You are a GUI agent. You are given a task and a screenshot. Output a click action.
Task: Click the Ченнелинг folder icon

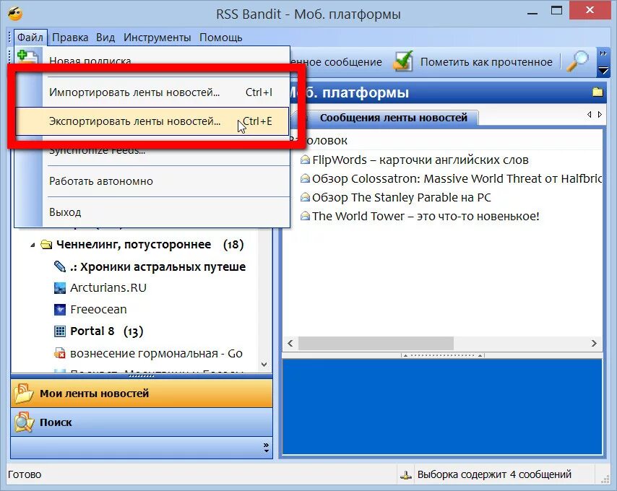[x=46, y=245]
